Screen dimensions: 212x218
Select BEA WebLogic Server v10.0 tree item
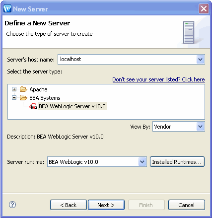(72, 106)
